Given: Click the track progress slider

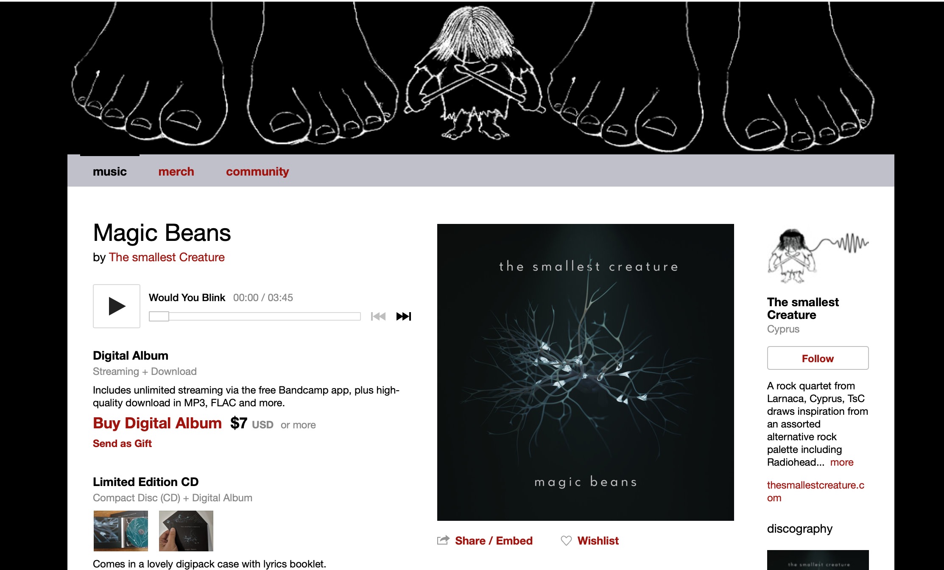Looking at the screenshot, I should tap(254, 316).
